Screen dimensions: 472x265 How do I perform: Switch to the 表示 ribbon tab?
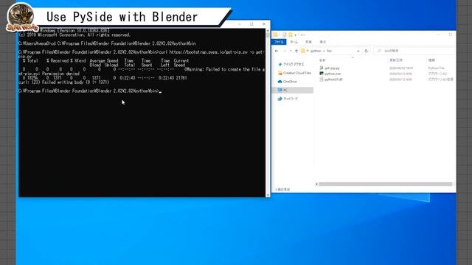323,42
